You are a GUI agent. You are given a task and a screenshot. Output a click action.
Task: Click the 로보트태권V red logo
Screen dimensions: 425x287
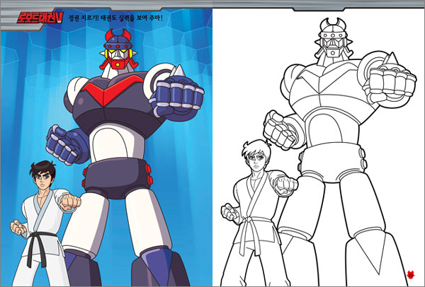[x=40, y=18]
